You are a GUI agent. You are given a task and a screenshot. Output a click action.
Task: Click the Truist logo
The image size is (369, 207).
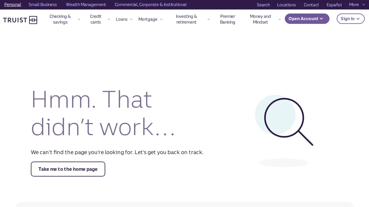click(20, 20)
